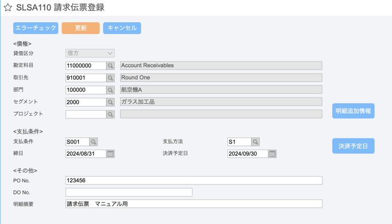The image size is (392, 224).
Task: Click the empty プロジェクト name field
Action: pyautogui.click(x=221, y=114)
